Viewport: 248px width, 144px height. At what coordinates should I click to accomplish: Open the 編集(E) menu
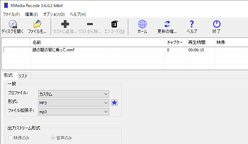(32, 15)
